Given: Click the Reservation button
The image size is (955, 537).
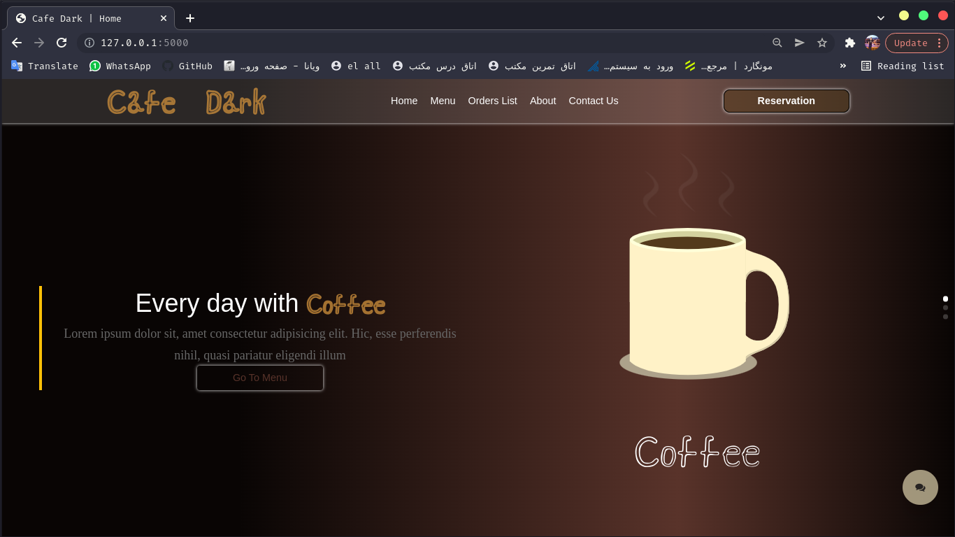Looking at the screenshot, I should [786, 101].
